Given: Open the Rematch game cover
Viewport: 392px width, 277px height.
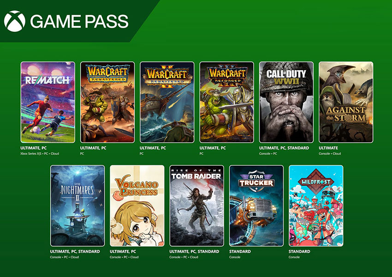Looking at the screenshot, I should pyautogui.click(x=48, y=102).
